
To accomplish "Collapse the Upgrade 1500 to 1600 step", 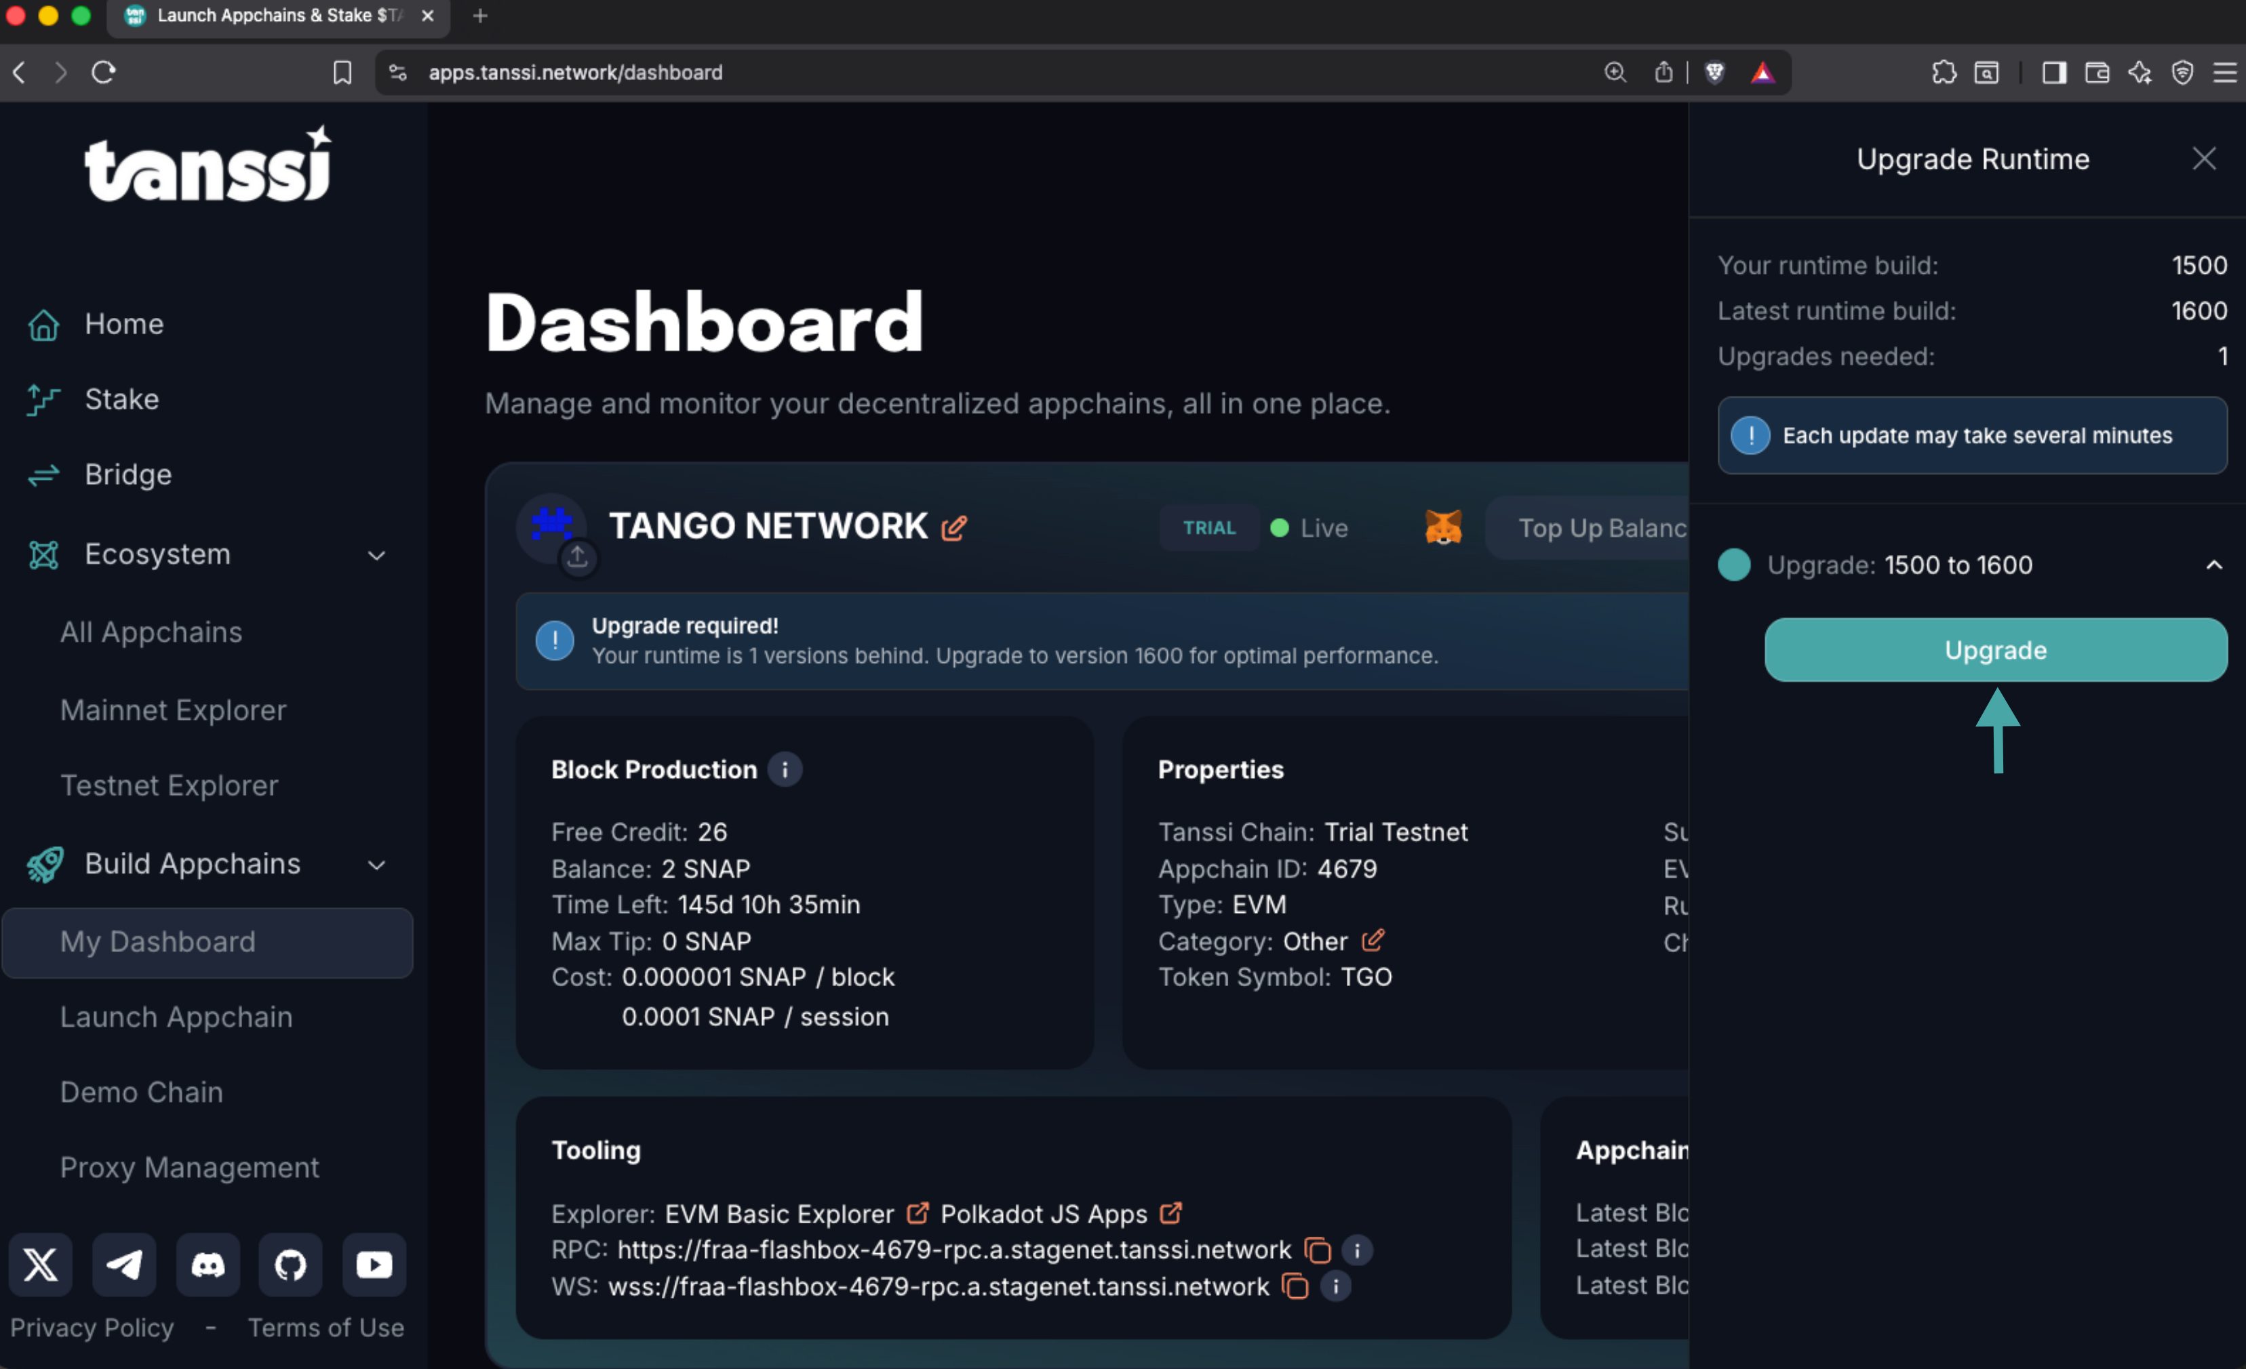I will tap(2213, 565).
